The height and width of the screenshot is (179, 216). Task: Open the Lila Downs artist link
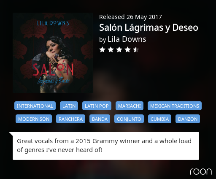(127, 39)
